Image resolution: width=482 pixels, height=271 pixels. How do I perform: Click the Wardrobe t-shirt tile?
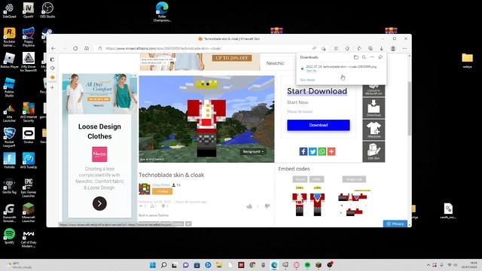click(374, 129)
